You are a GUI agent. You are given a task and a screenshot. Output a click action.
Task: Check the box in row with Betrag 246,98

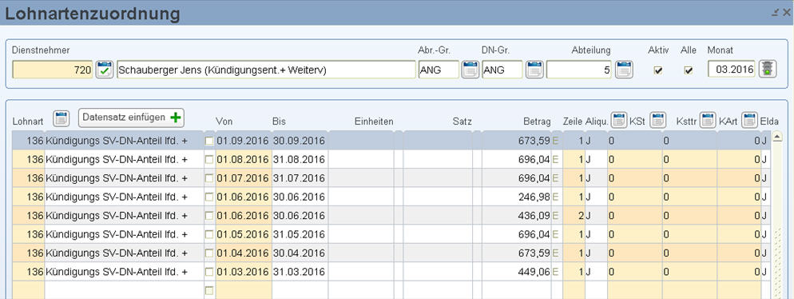pos(209,197)
